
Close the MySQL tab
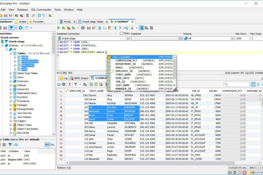click(74, 22)
